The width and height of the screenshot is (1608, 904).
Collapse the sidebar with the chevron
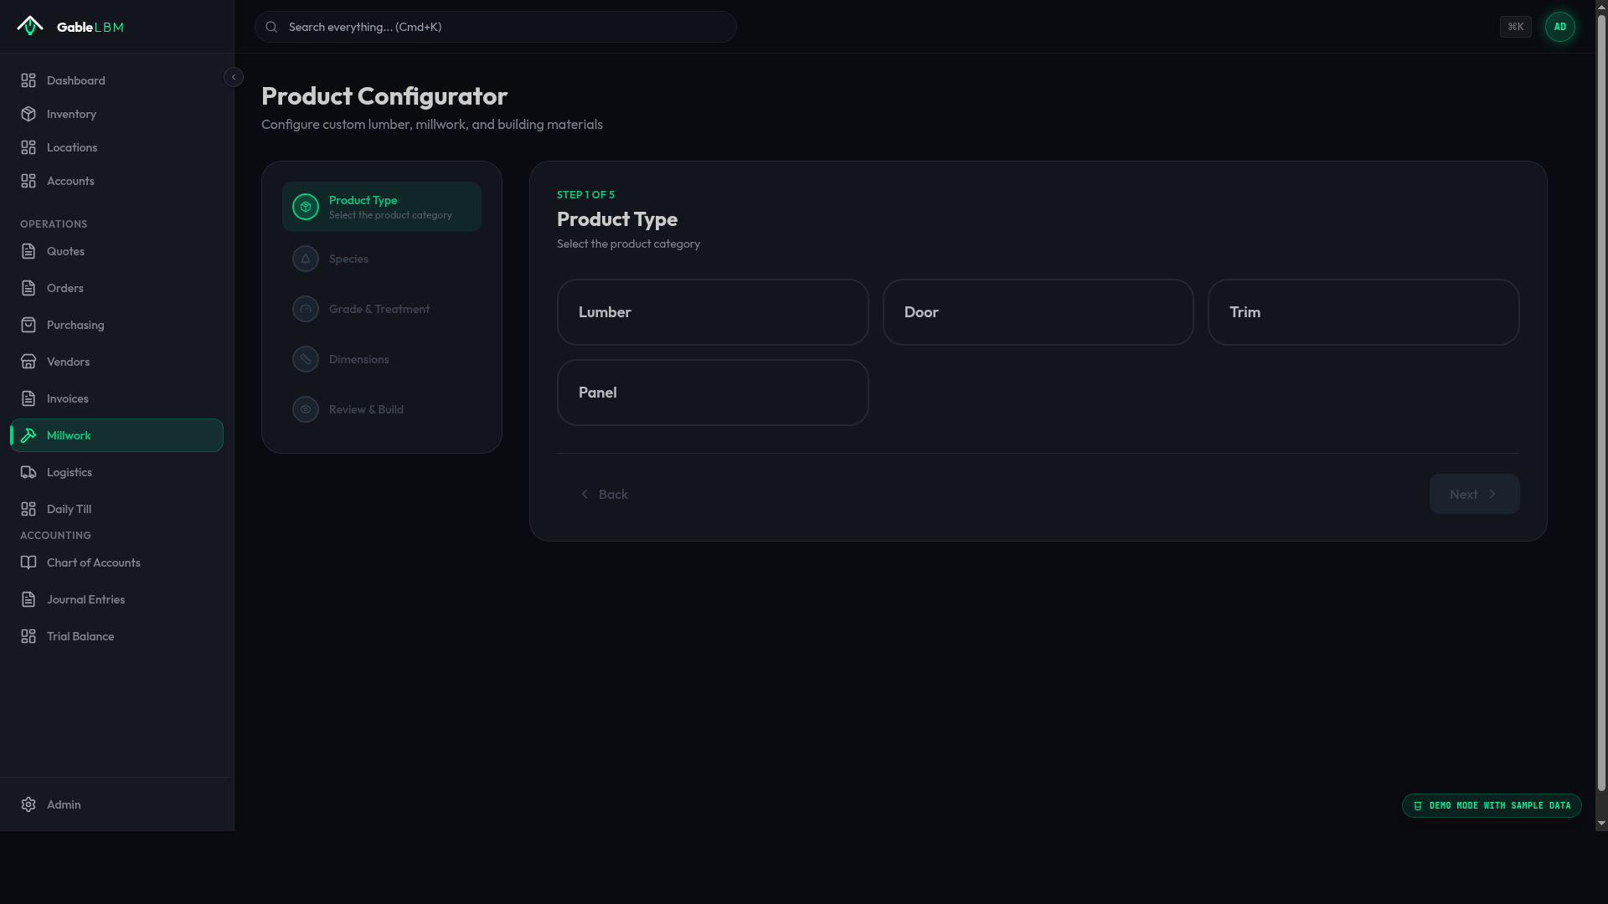[x=234, y=76]
